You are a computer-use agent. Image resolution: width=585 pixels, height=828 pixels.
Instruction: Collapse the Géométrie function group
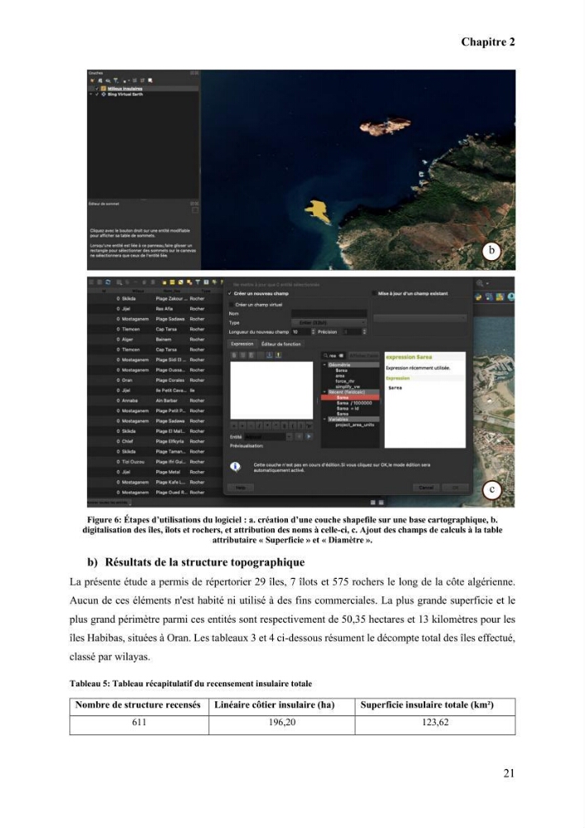coord(324,365)
